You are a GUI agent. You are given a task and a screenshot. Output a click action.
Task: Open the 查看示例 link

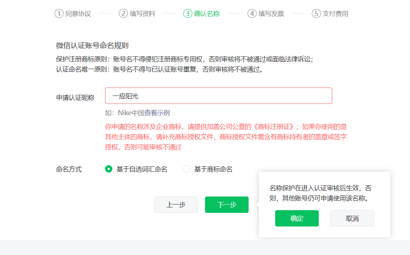click(157, 113)
